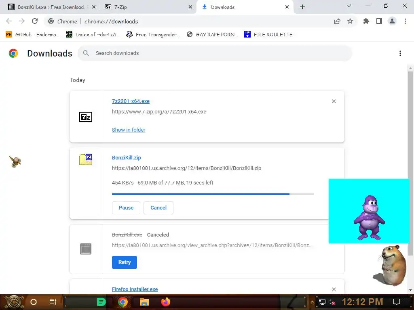
Task: Open the Downloads page more actions menu
Action: click(400, 53)
